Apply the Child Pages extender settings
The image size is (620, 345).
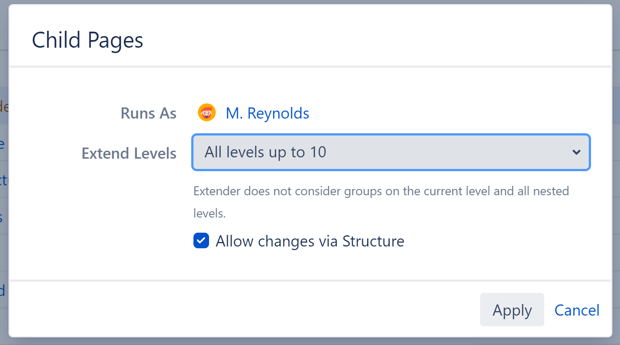[x=512, y=310]
